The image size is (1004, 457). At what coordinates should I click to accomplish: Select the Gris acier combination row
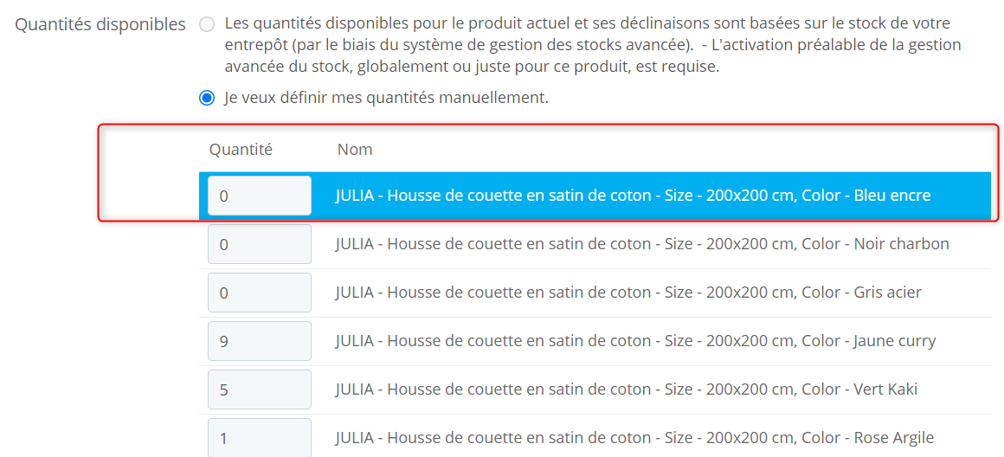pos(628,293)
